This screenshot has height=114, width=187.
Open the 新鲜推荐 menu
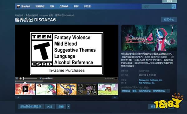click(40, 6)
